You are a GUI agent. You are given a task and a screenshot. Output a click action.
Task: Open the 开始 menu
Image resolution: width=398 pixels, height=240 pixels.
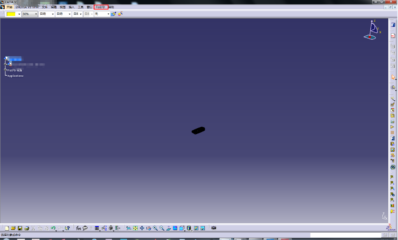click(9, 7)
